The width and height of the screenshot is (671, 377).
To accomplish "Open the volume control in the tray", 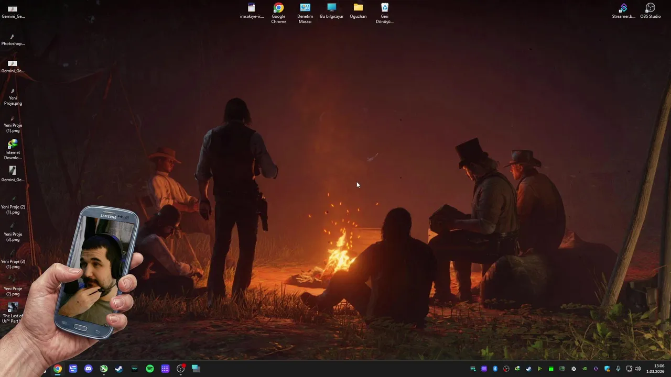I will point(638,369).
